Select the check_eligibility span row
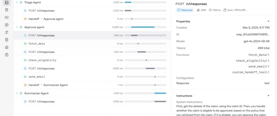The height and width of the screenshot is (116, 277). click(x=42, y=60)
